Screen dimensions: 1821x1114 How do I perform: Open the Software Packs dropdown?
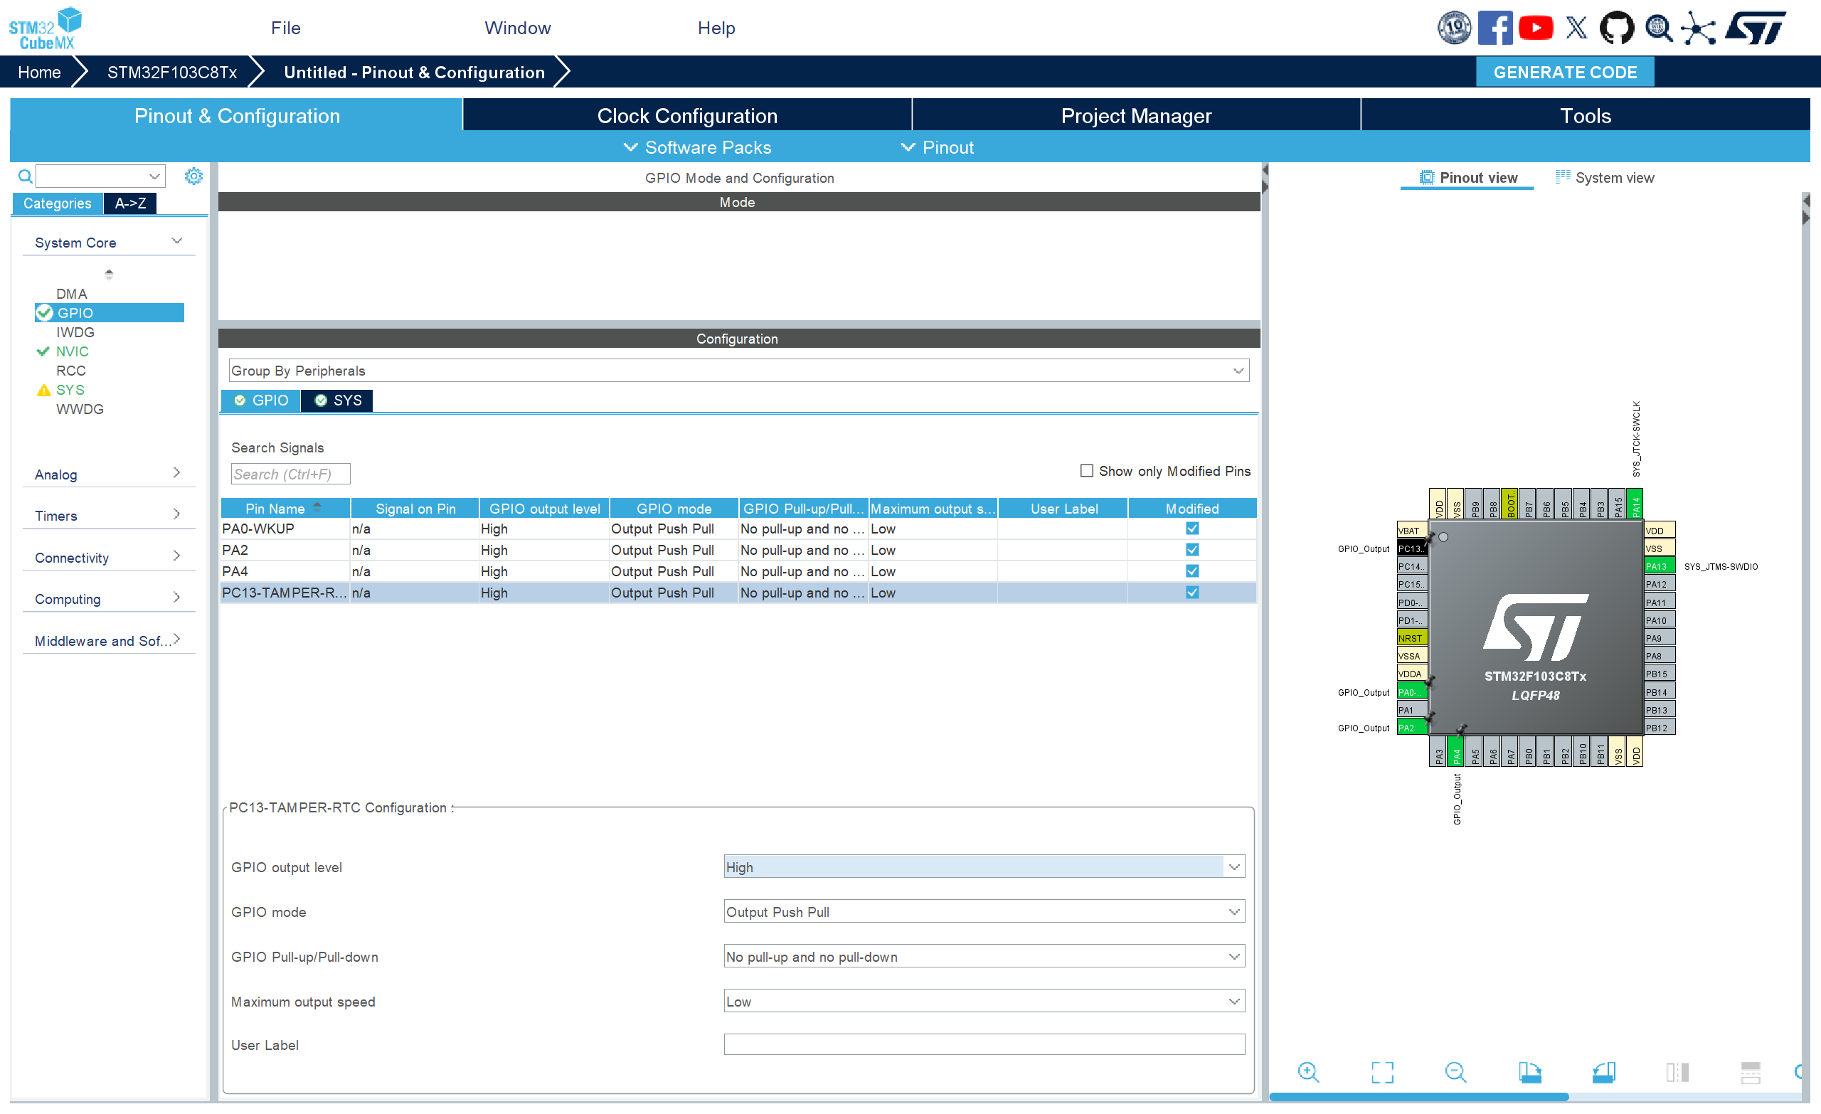[x=697, y=147]
